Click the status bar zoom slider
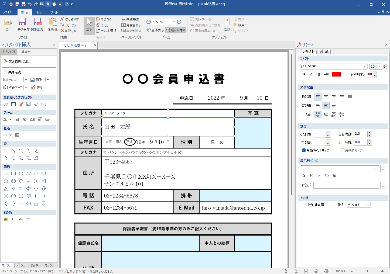 point(367,271)
